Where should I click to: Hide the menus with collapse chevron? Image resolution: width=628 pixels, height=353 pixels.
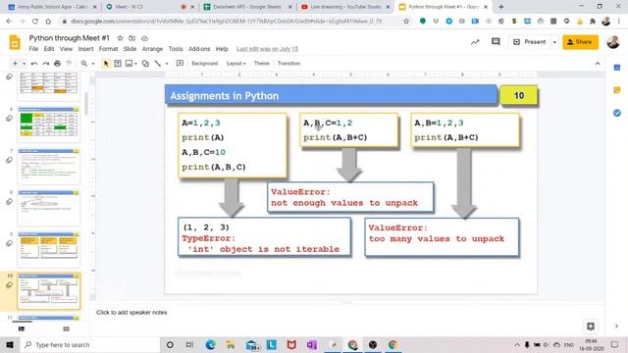tap(598, 63)
